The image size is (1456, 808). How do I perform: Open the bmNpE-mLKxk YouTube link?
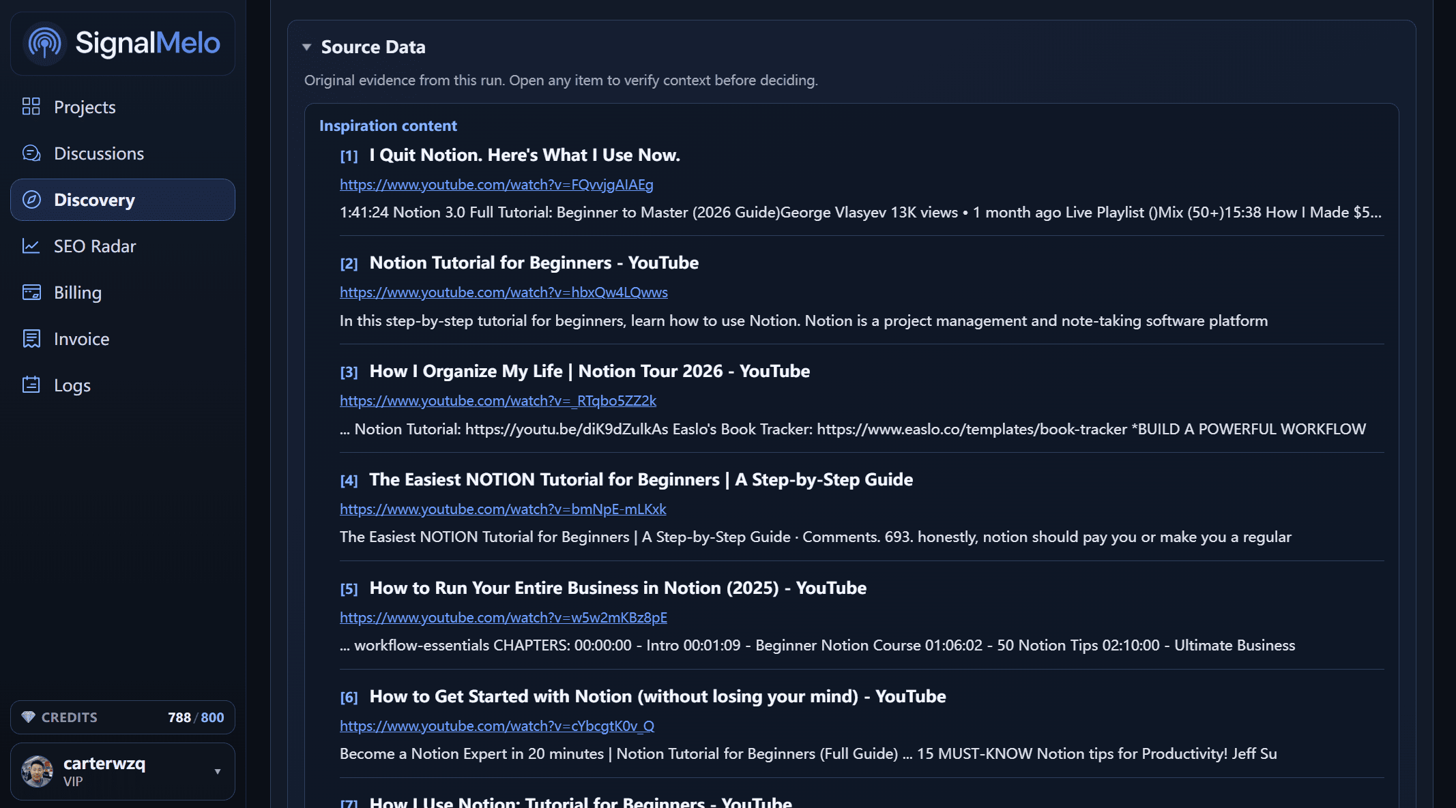click(503, 509)
